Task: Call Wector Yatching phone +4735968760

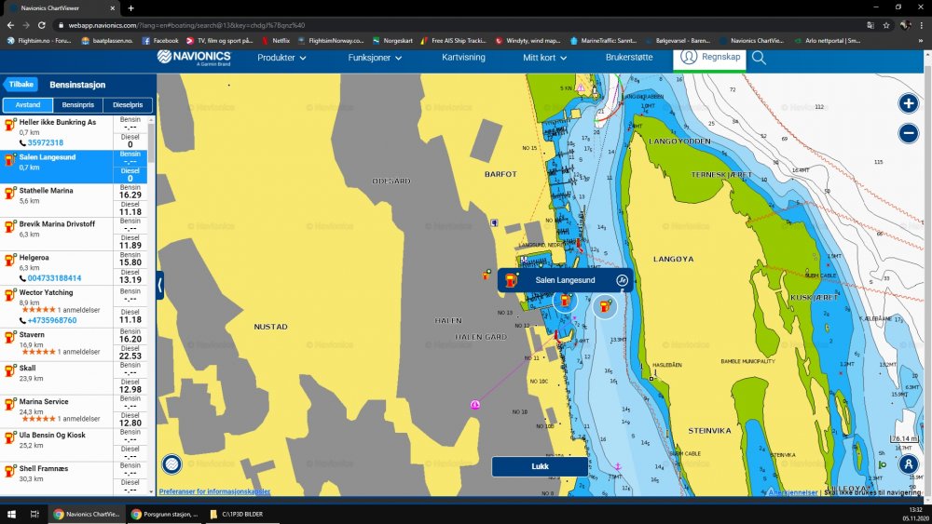Action: [x=51, y=320]
